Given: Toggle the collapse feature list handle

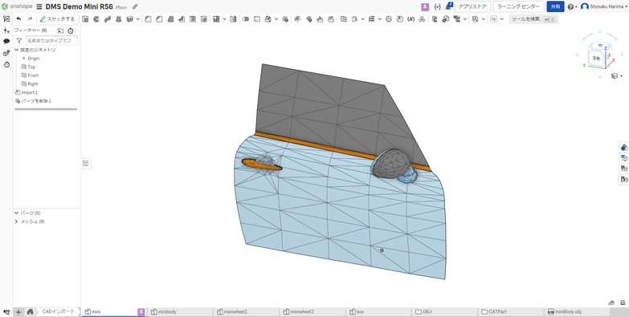Looking at the screenshot, I should [86, 163].
